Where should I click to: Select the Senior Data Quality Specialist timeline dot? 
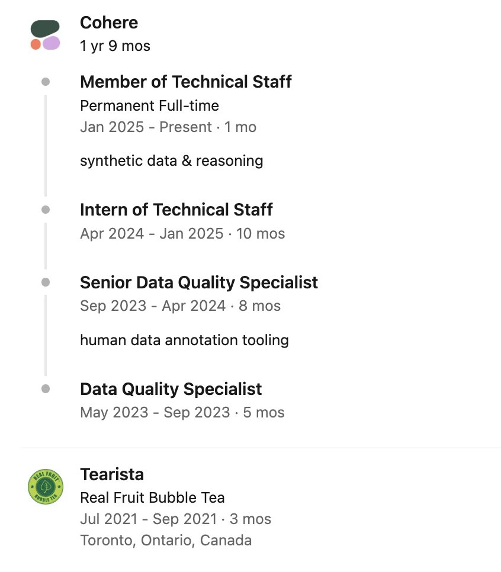tap(46, 282)
